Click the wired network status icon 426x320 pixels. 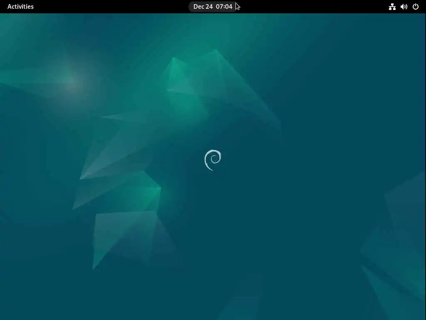392,7
